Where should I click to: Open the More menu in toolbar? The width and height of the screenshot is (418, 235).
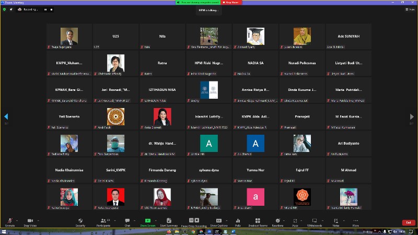click(355, 221)
